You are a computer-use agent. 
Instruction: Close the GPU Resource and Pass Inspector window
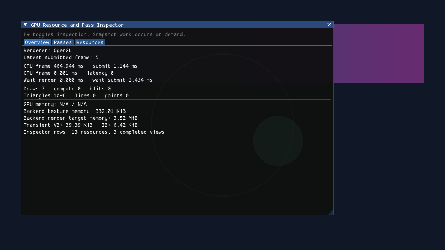pos(329,25)
